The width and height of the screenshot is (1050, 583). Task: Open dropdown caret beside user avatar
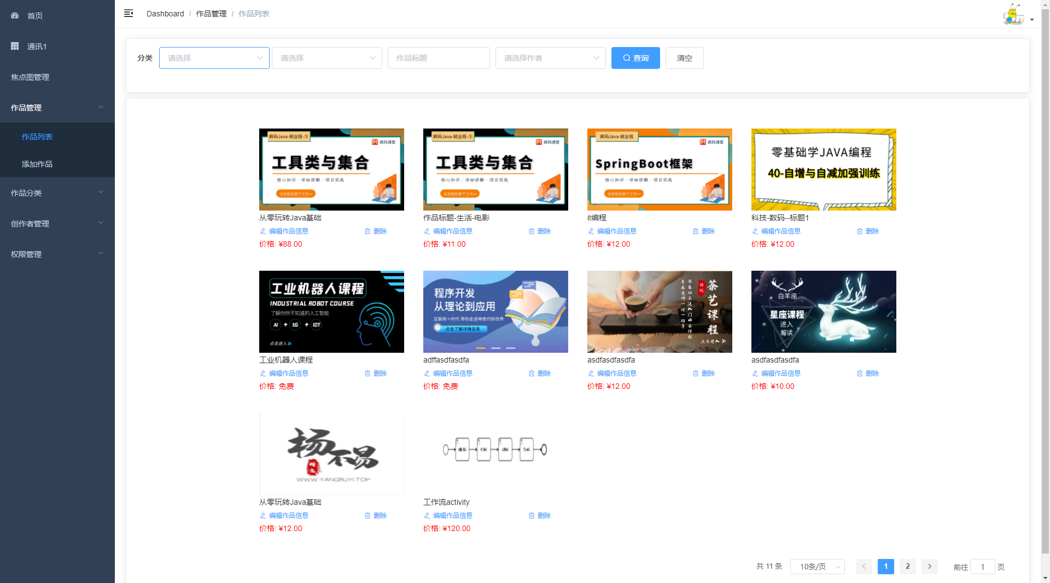[1032, 20]
